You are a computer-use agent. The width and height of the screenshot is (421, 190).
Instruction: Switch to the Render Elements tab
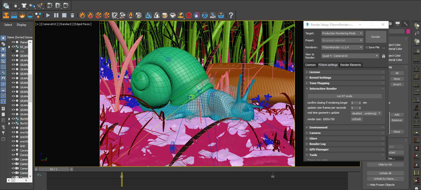click(350, 65)
